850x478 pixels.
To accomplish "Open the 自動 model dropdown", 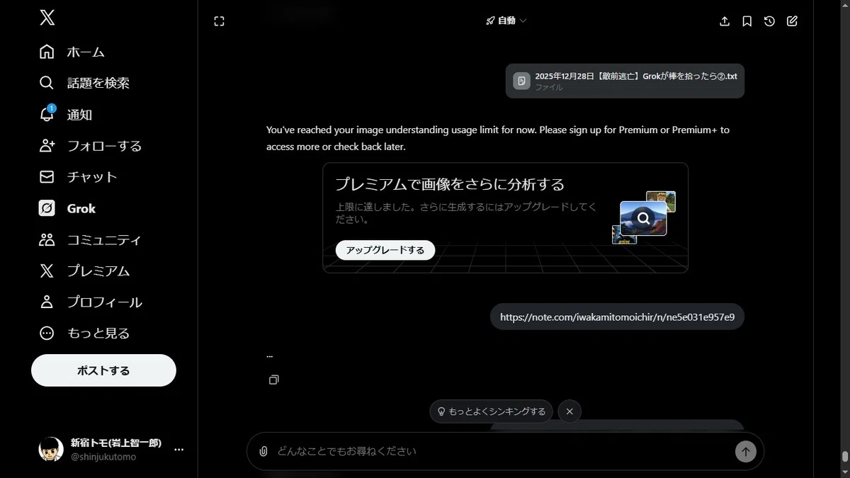I will click(506, 21).
